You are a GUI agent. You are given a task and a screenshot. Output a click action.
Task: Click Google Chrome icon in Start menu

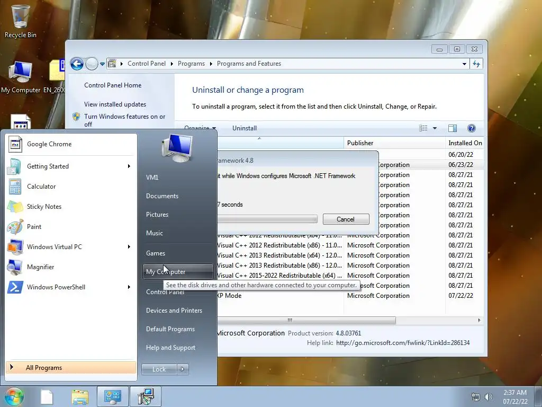(15, 144)
